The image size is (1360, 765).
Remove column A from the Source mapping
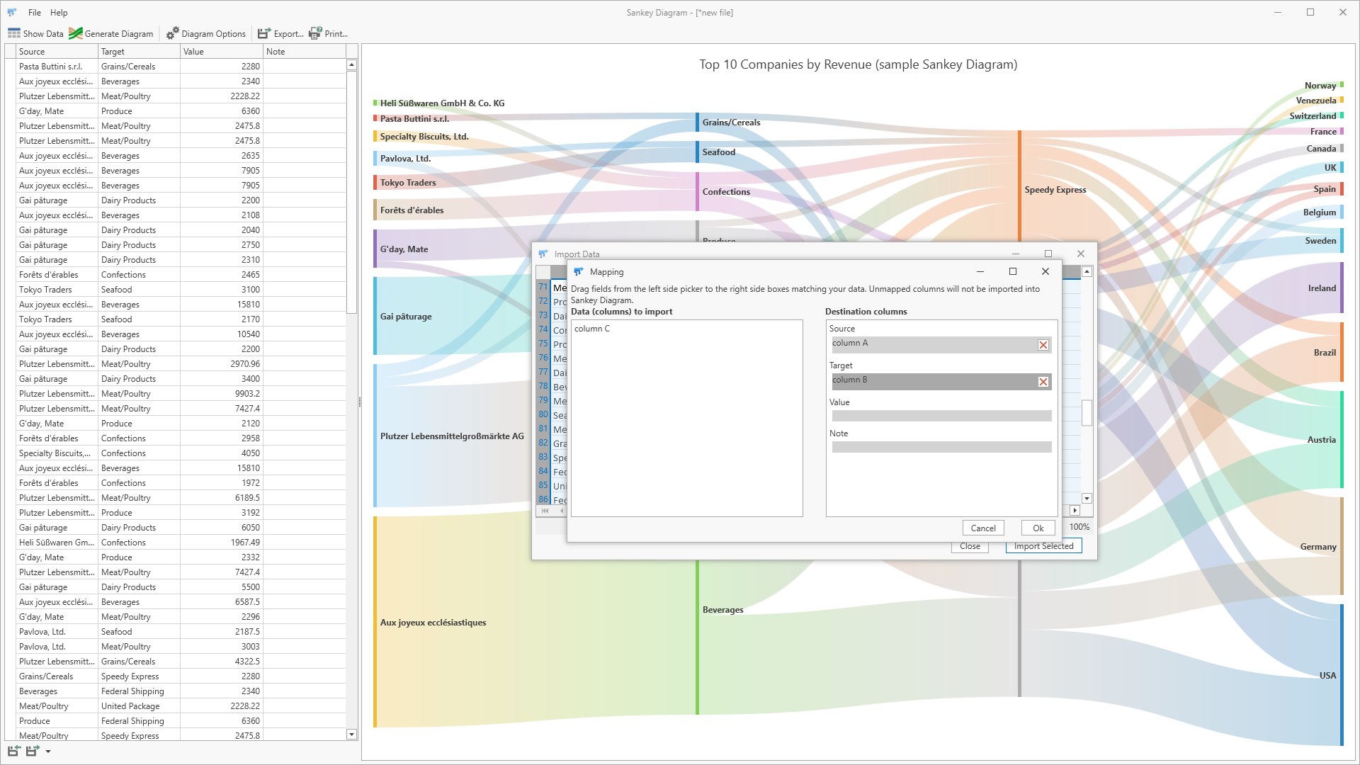(x=1043, y=345)
